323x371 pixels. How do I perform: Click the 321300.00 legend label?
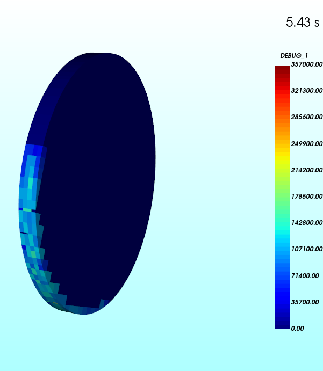pos(307,91)
